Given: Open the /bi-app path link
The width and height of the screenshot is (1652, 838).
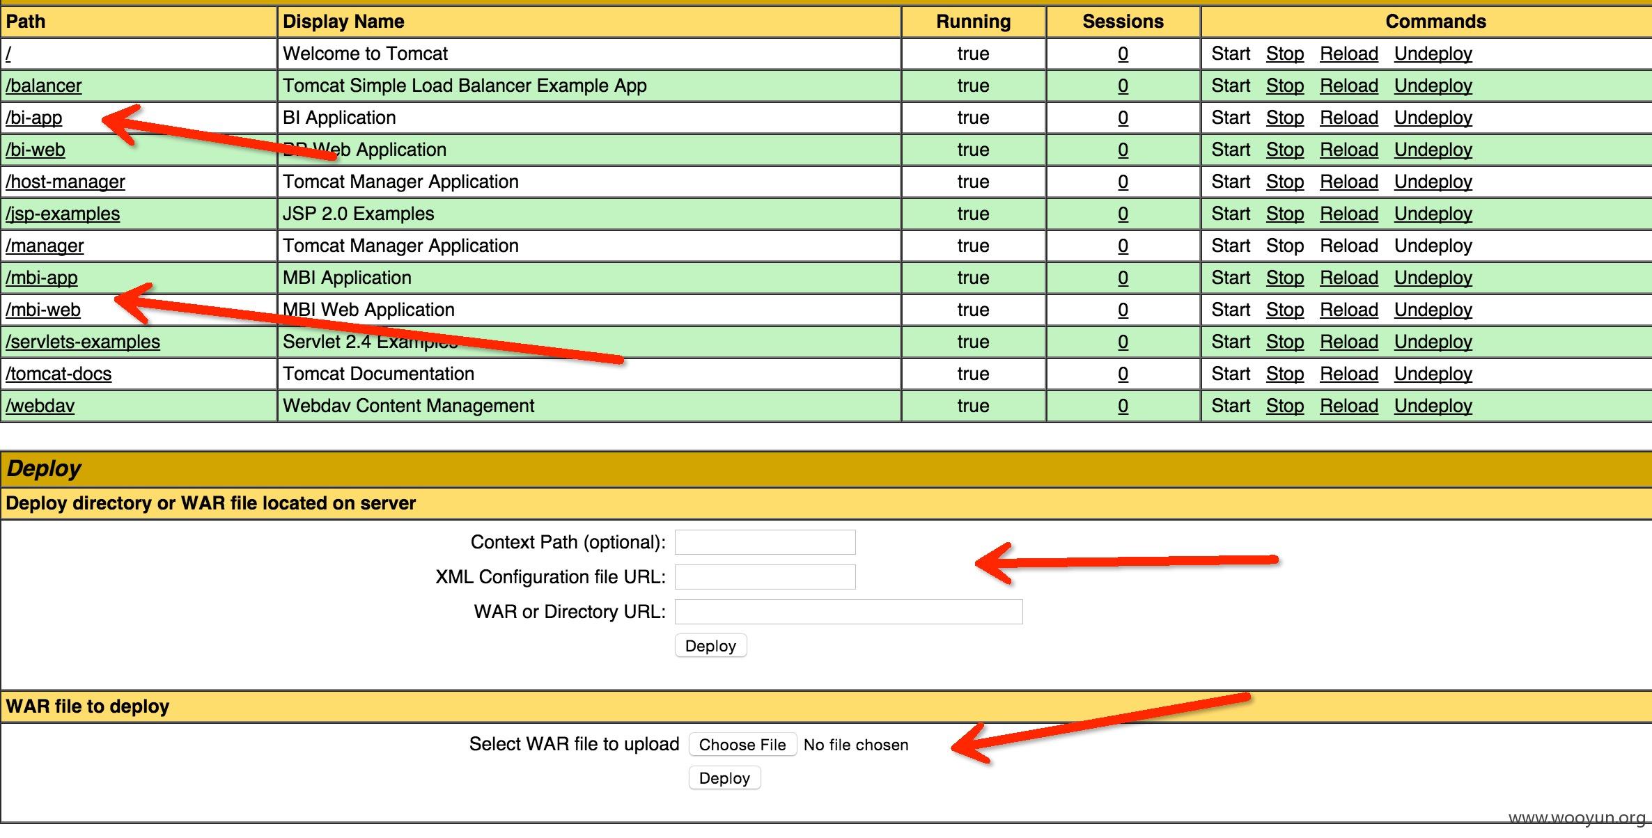Looking at the screenshot, I should [34, 118].
